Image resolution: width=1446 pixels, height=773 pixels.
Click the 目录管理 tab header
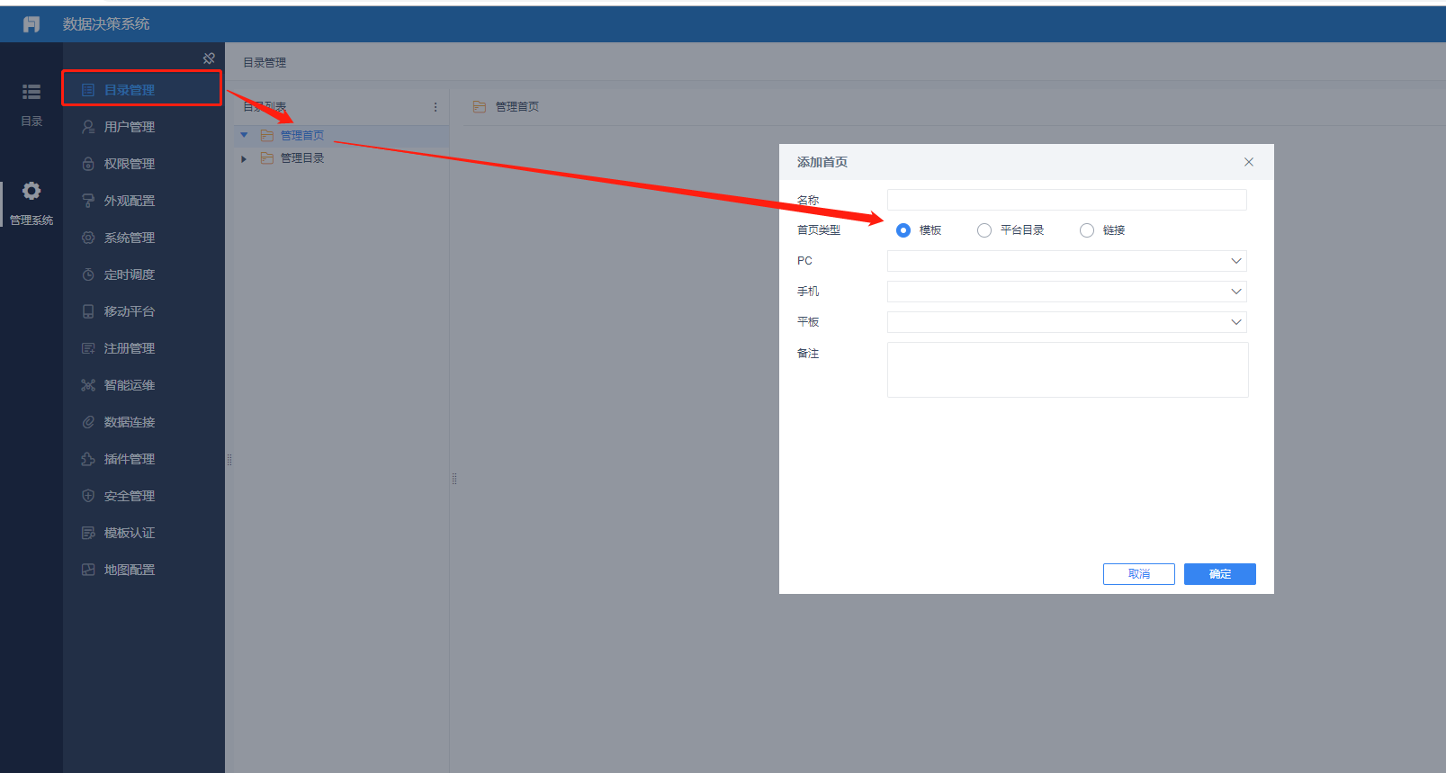point(265,63)
